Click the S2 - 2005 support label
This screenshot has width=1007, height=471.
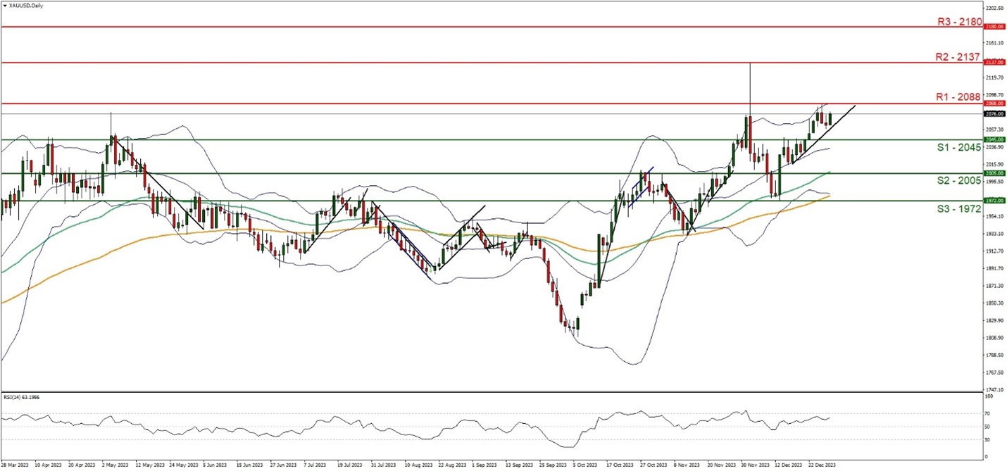pyautogui.click(x=958, y=181)
